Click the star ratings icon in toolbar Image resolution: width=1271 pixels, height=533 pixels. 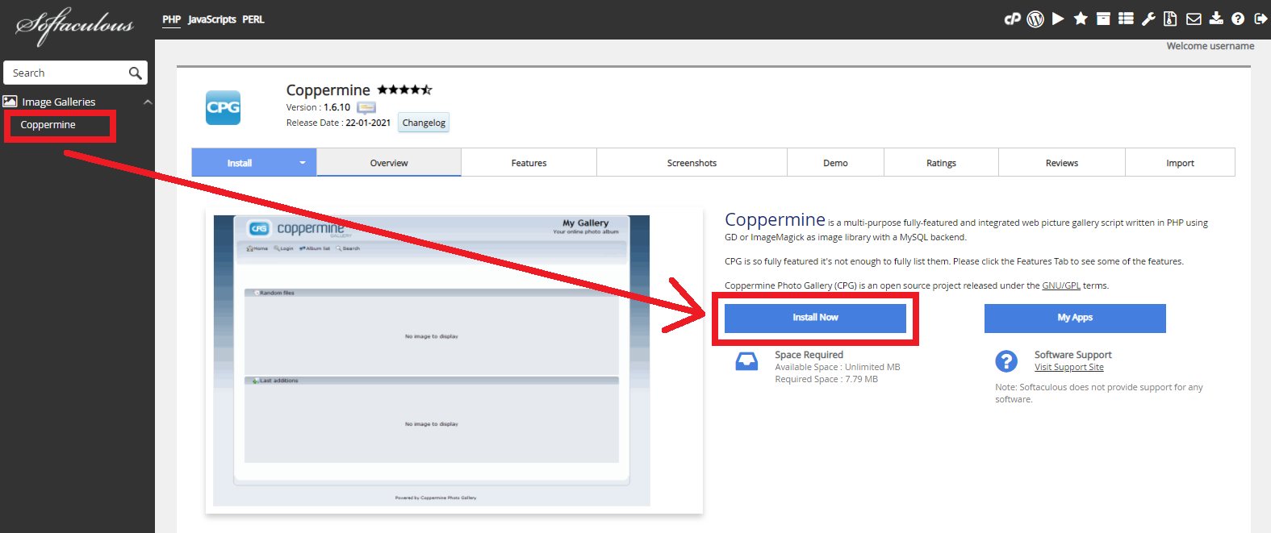point(1081,19)
